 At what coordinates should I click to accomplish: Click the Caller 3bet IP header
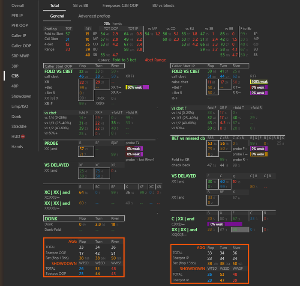point(210,66)
